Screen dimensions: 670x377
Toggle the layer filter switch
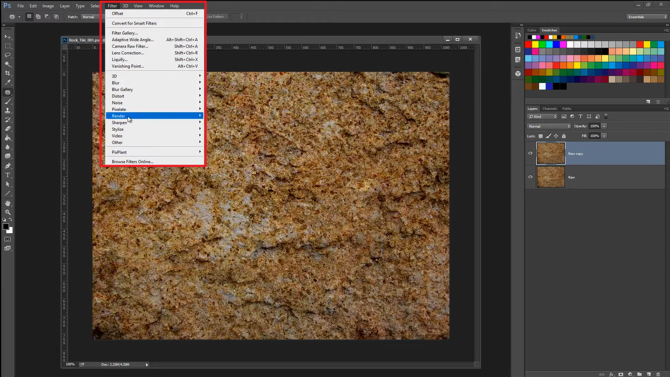click(606, 116)
